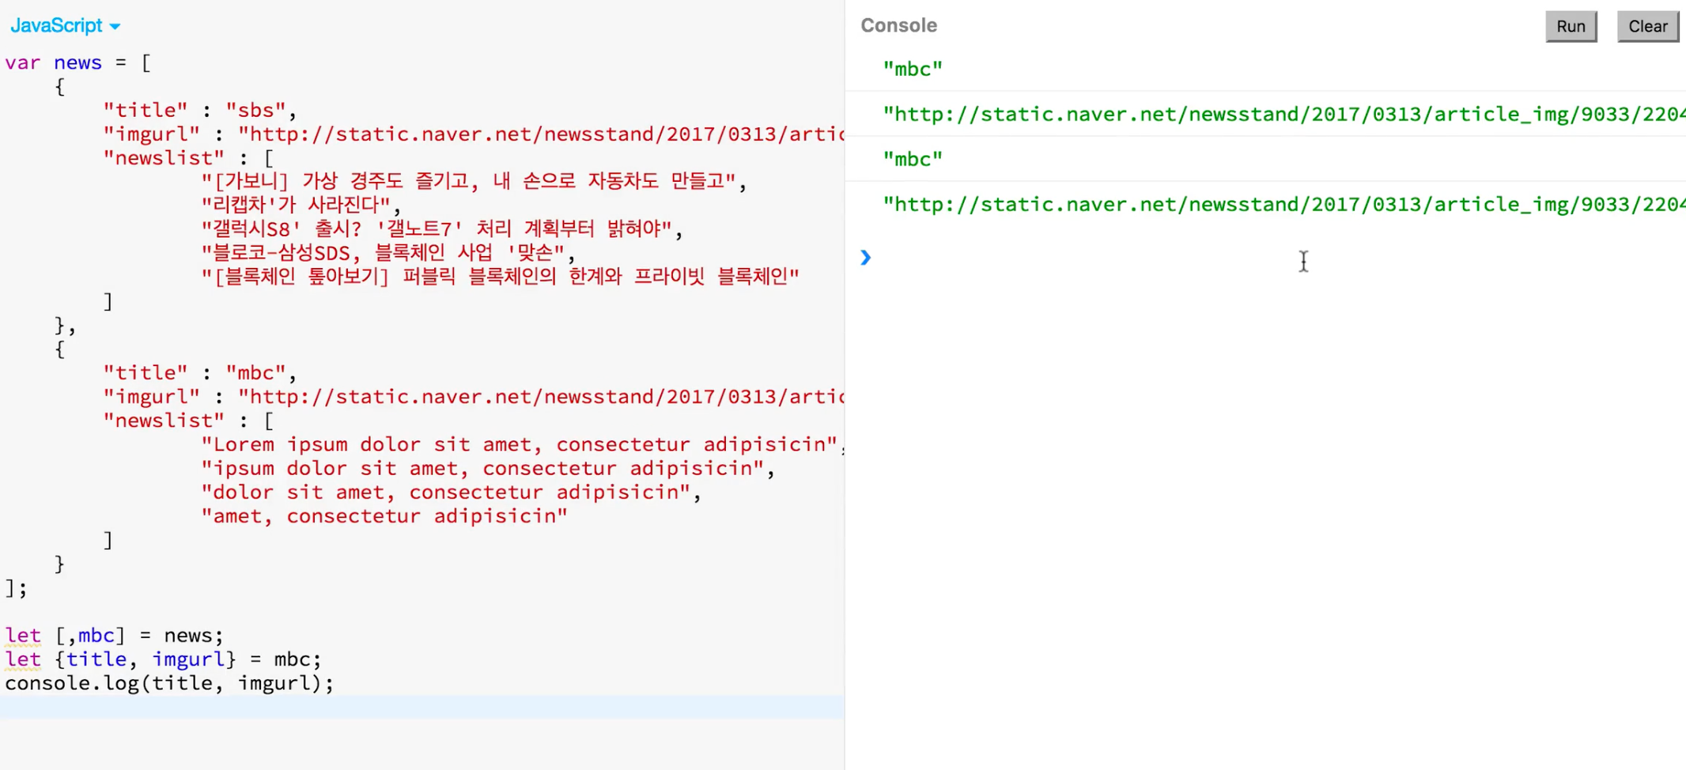Screen dimensions: 1686x770
Task: Click the "Lorem ipsum dolor sit amet" line
Action: pyautogui.click(x=523, y=444)
